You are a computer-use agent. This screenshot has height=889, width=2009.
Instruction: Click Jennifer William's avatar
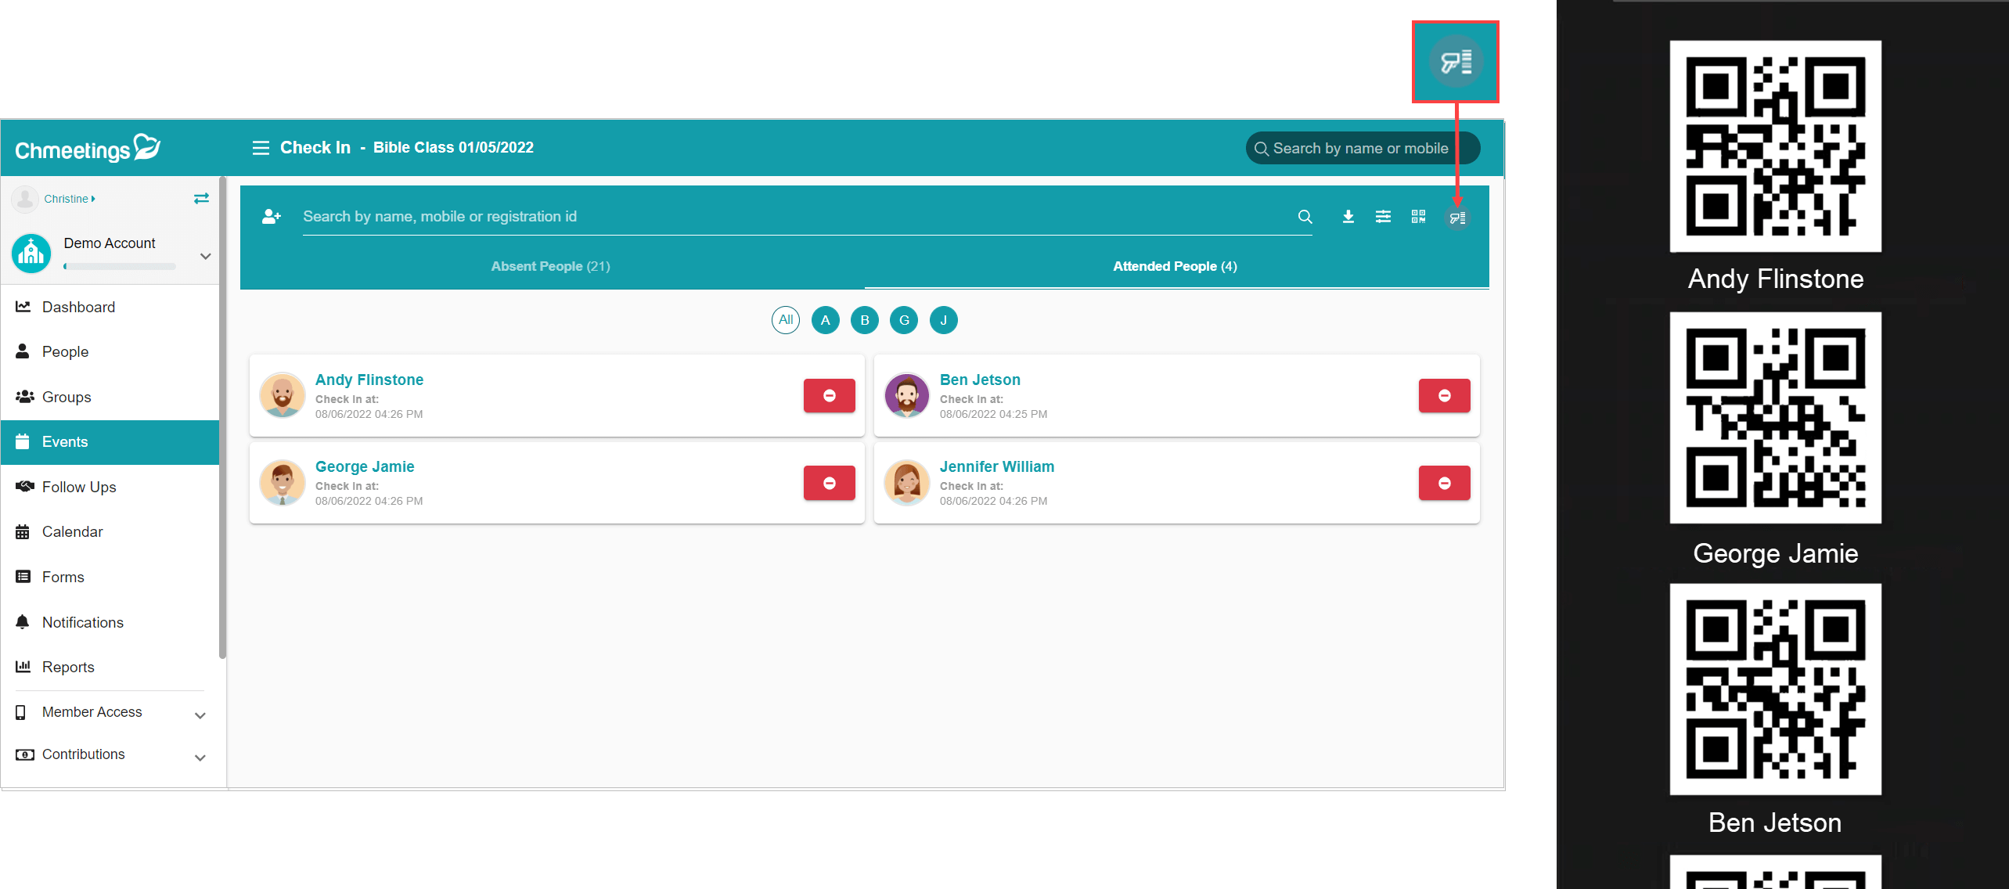click(907, 483)
